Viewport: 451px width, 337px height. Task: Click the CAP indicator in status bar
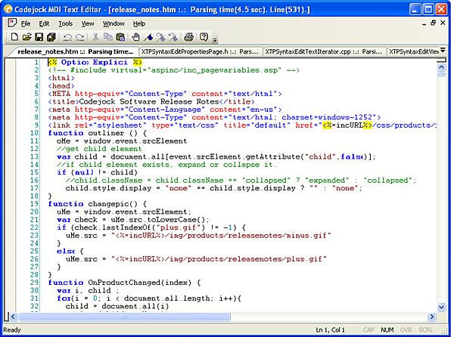(369, 330)
